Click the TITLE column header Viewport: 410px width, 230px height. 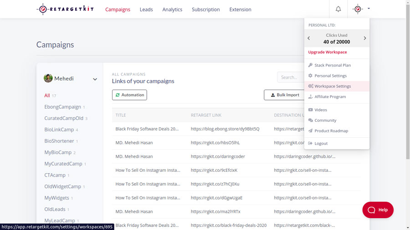coord(121,115)
